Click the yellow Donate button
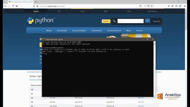 106,21
